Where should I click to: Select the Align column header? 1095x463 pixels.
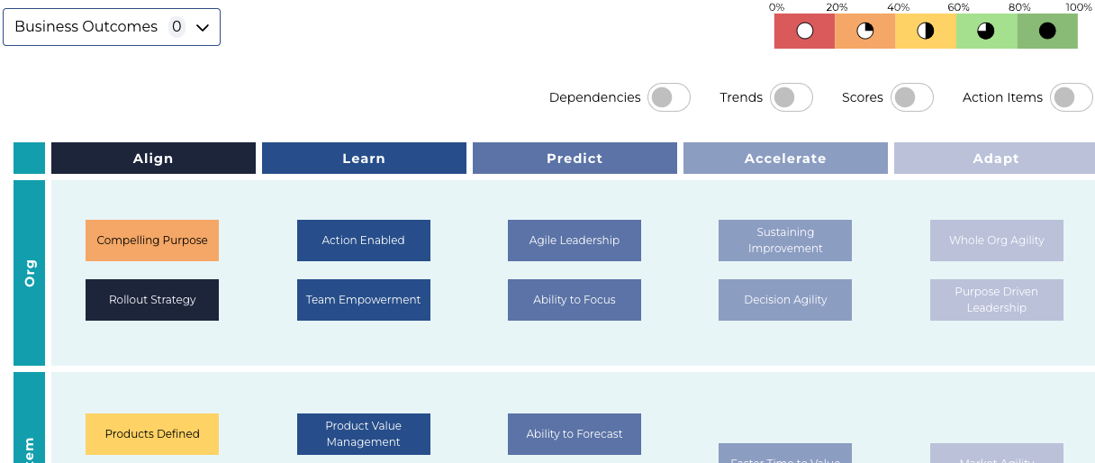pyautogui.click(x=153, y=159)
